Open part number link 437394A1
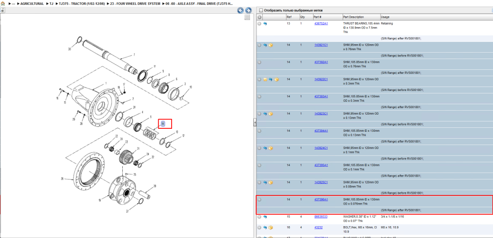The height and width of the screenshot is (238, 493). pyautogui.click(x=321, y=131)
